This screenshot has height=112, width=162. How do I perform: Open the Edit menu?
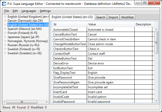coord(15,11)
